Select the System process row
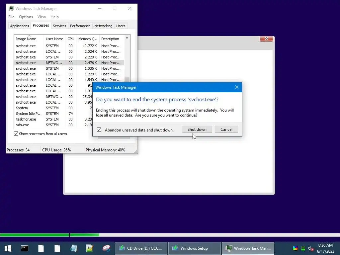 tap(53, 108)
